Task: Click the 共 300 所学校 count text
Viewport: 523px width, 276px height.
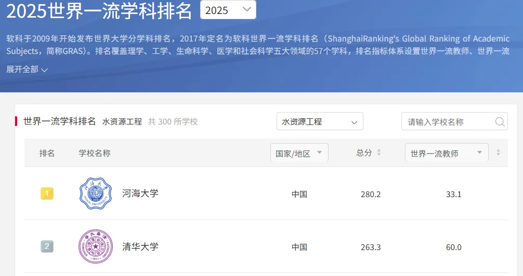Action: tap(173, 121)
